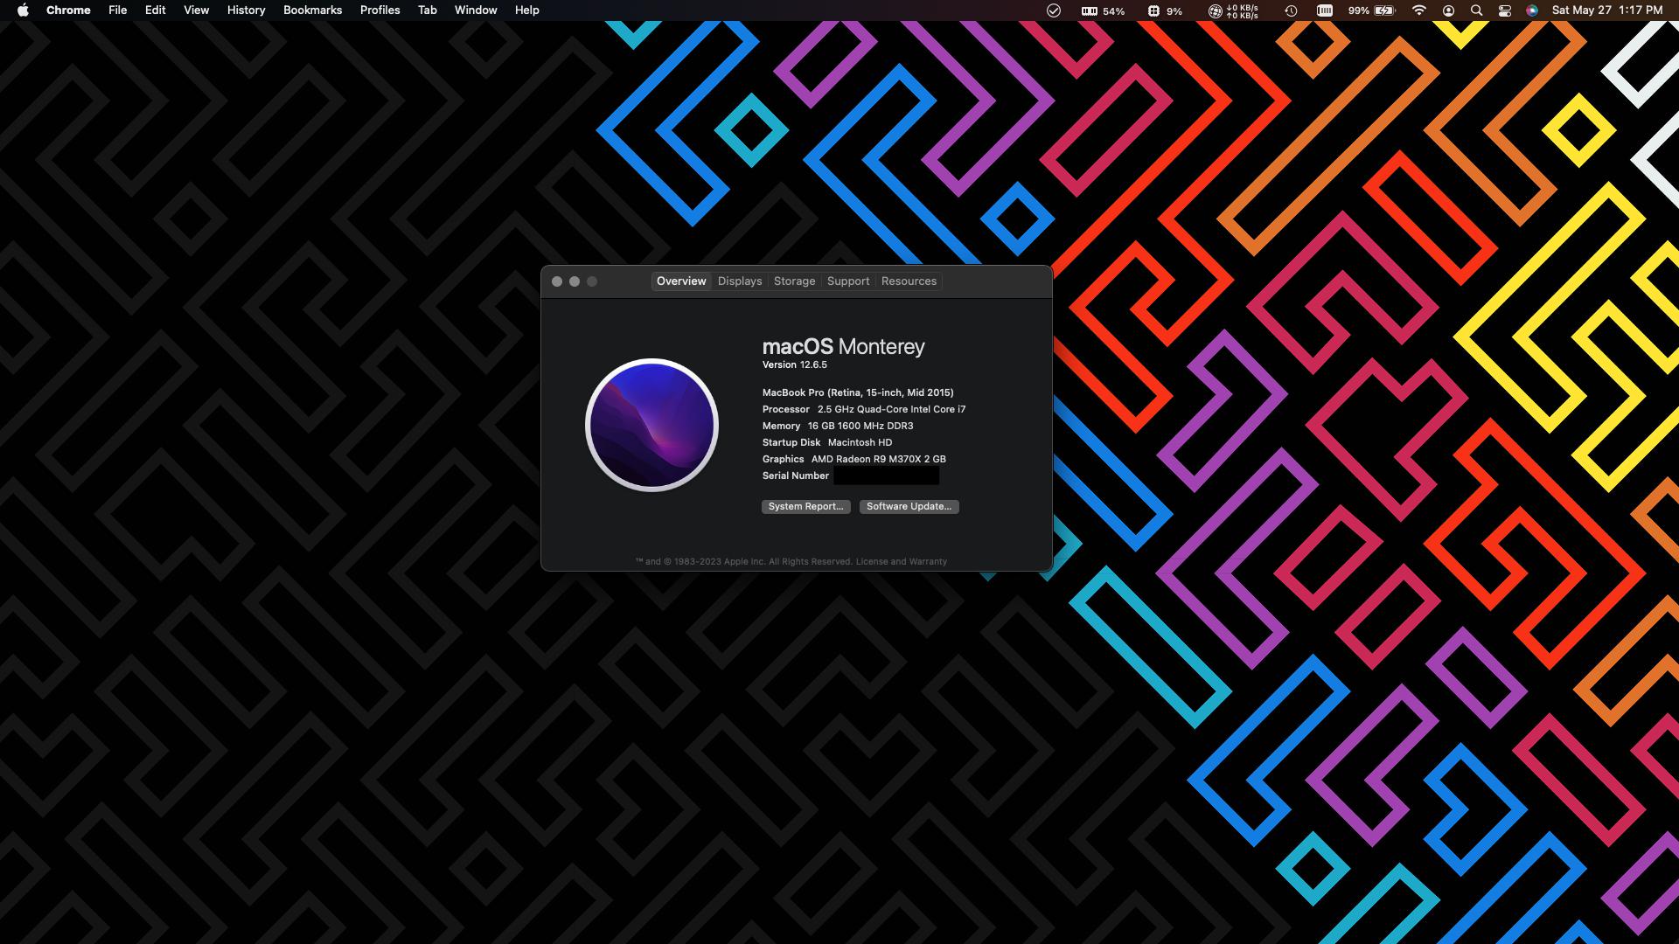This screenshot has height=944, width=1679.
Task: Switch to the Storage tab
Action: 794,281
